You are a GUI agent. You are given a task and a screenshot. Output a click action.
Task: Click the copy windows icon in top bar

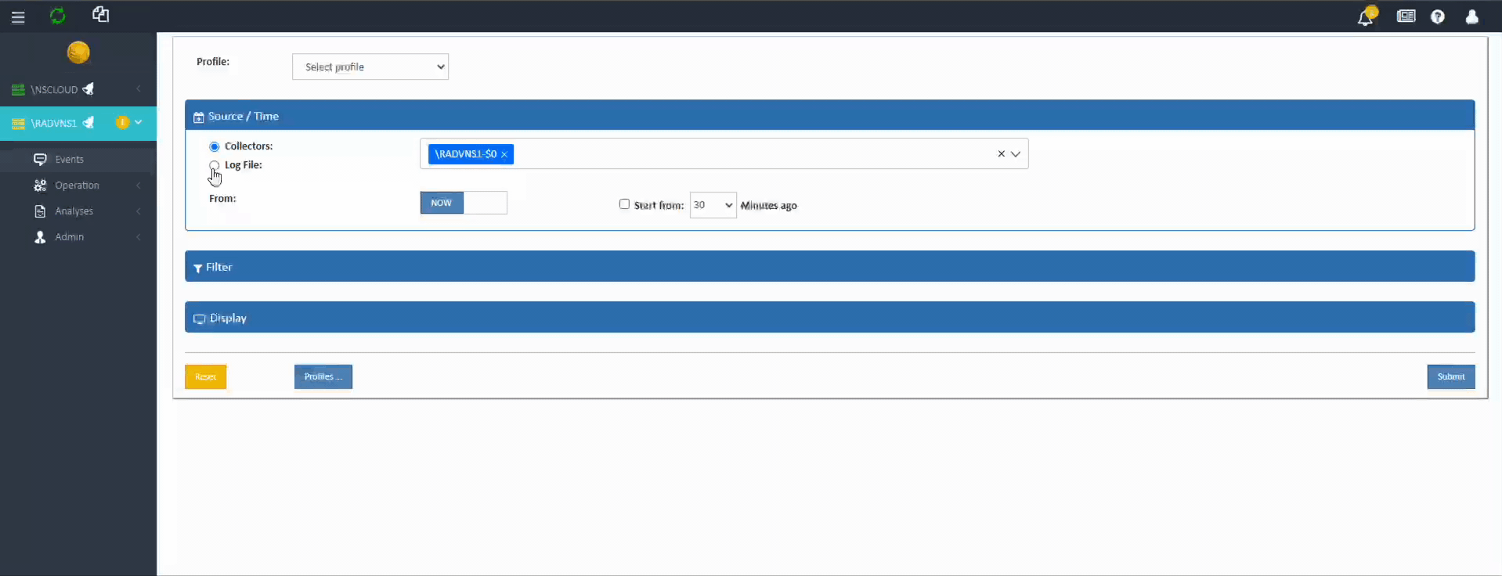pos(100,15)
